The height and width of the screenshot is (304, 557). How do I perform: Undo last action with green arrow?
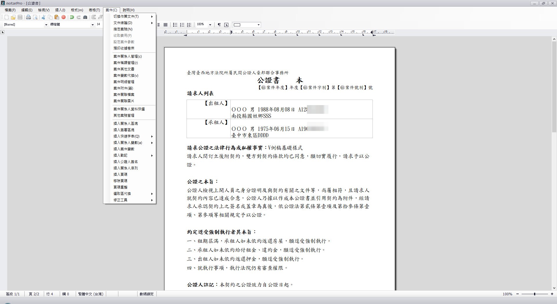click(72, 17)
